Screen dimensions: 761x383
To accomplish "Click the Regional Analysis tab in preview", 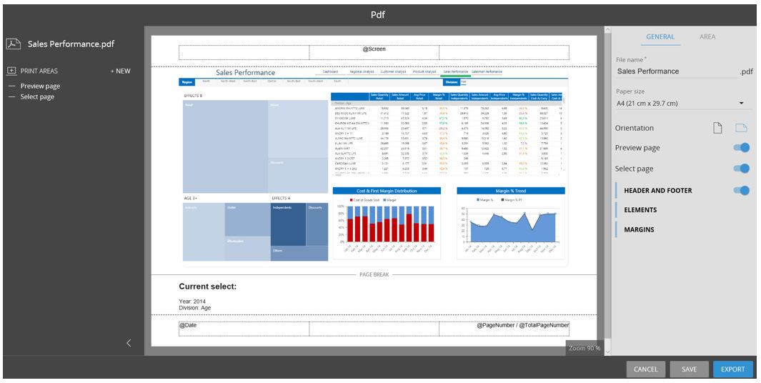I will tap(362, 72).
